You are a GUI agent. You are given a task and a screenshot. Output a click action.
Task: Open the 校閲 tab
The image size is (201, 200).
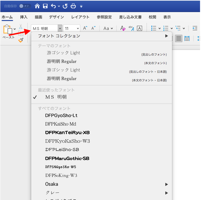[x=152, y=17]
